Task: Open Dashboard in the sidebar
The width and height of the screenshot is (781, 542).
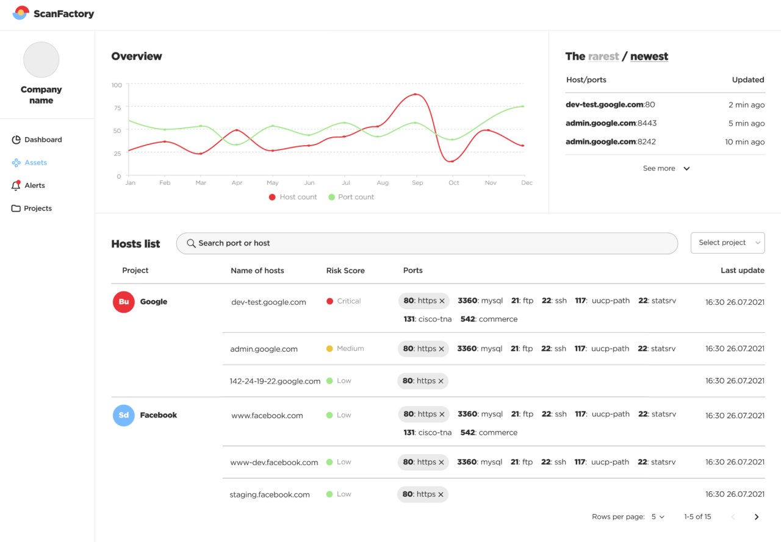Action: point(37,140)
